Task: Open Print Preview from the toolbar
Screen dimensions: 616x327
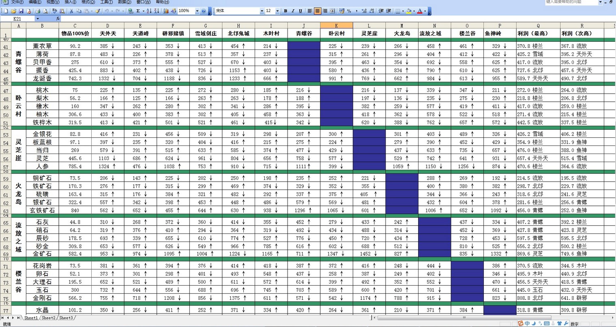Action: tap(45, 11)
